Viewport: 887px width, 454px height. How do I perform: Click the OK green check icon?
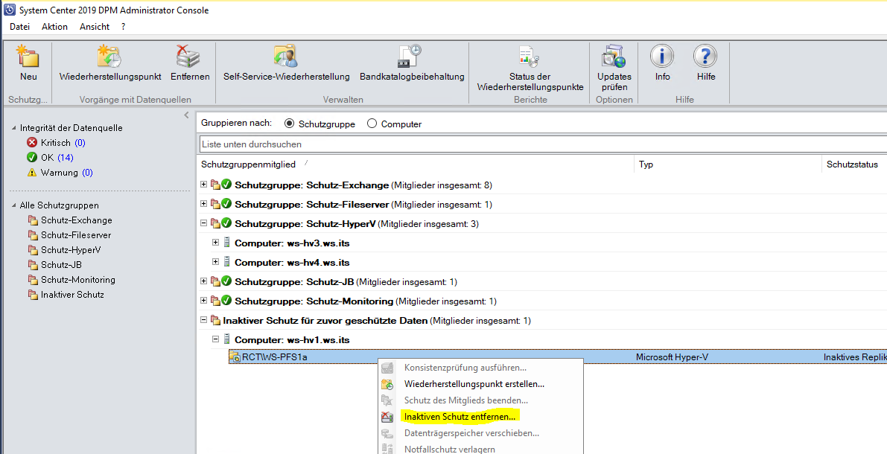pos(32,157)
